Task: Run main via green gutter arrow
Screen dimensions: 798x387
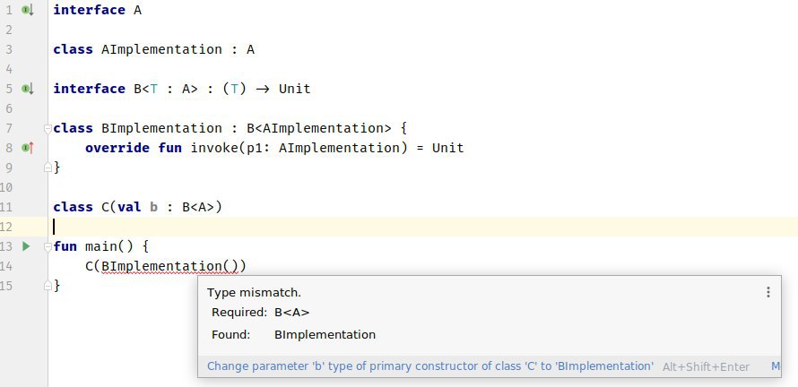Action: [27, 246]
